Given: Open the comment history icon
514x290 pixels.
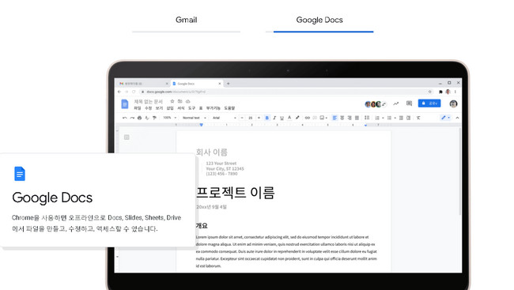Looking at the screenshot, I should [409, 104].
